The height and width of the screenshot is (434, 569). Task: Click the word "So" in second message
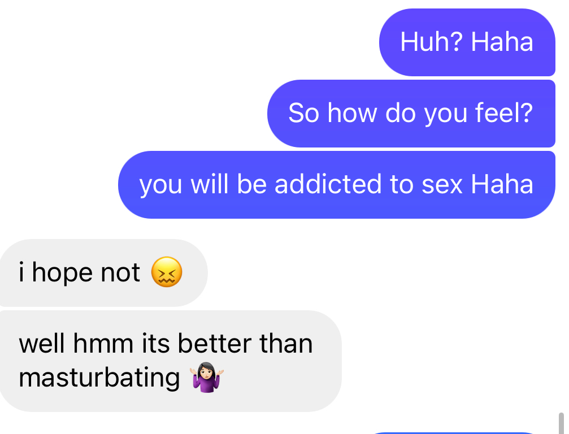point(303,113)
